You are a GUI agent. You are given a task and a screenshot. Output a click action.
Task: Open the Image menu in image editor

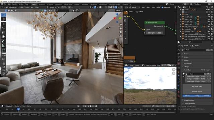(x=137, y=65)
